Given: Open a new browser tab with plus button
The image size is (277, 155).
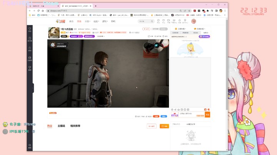Looking at the screenshot, I should click(x=95, y=6).
